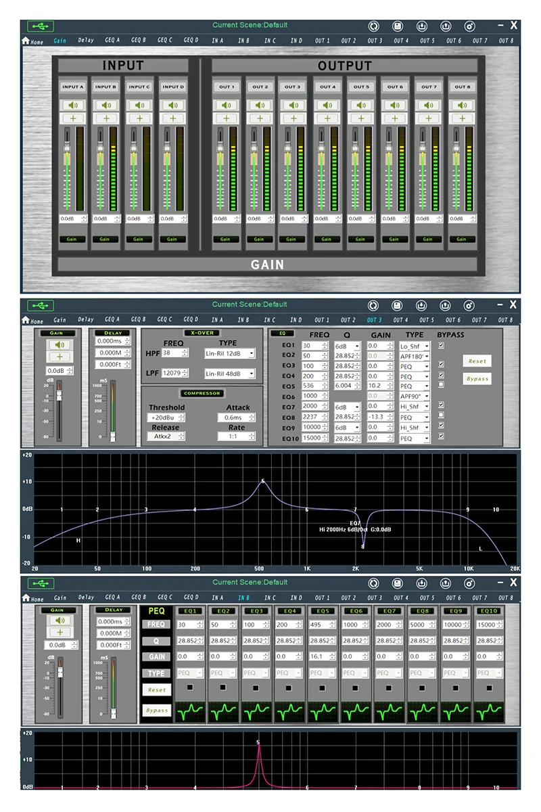The image size is (541, 812).
Task: Click EQ5 green curve icon in PEQ panel
Action: pos(323,711)
